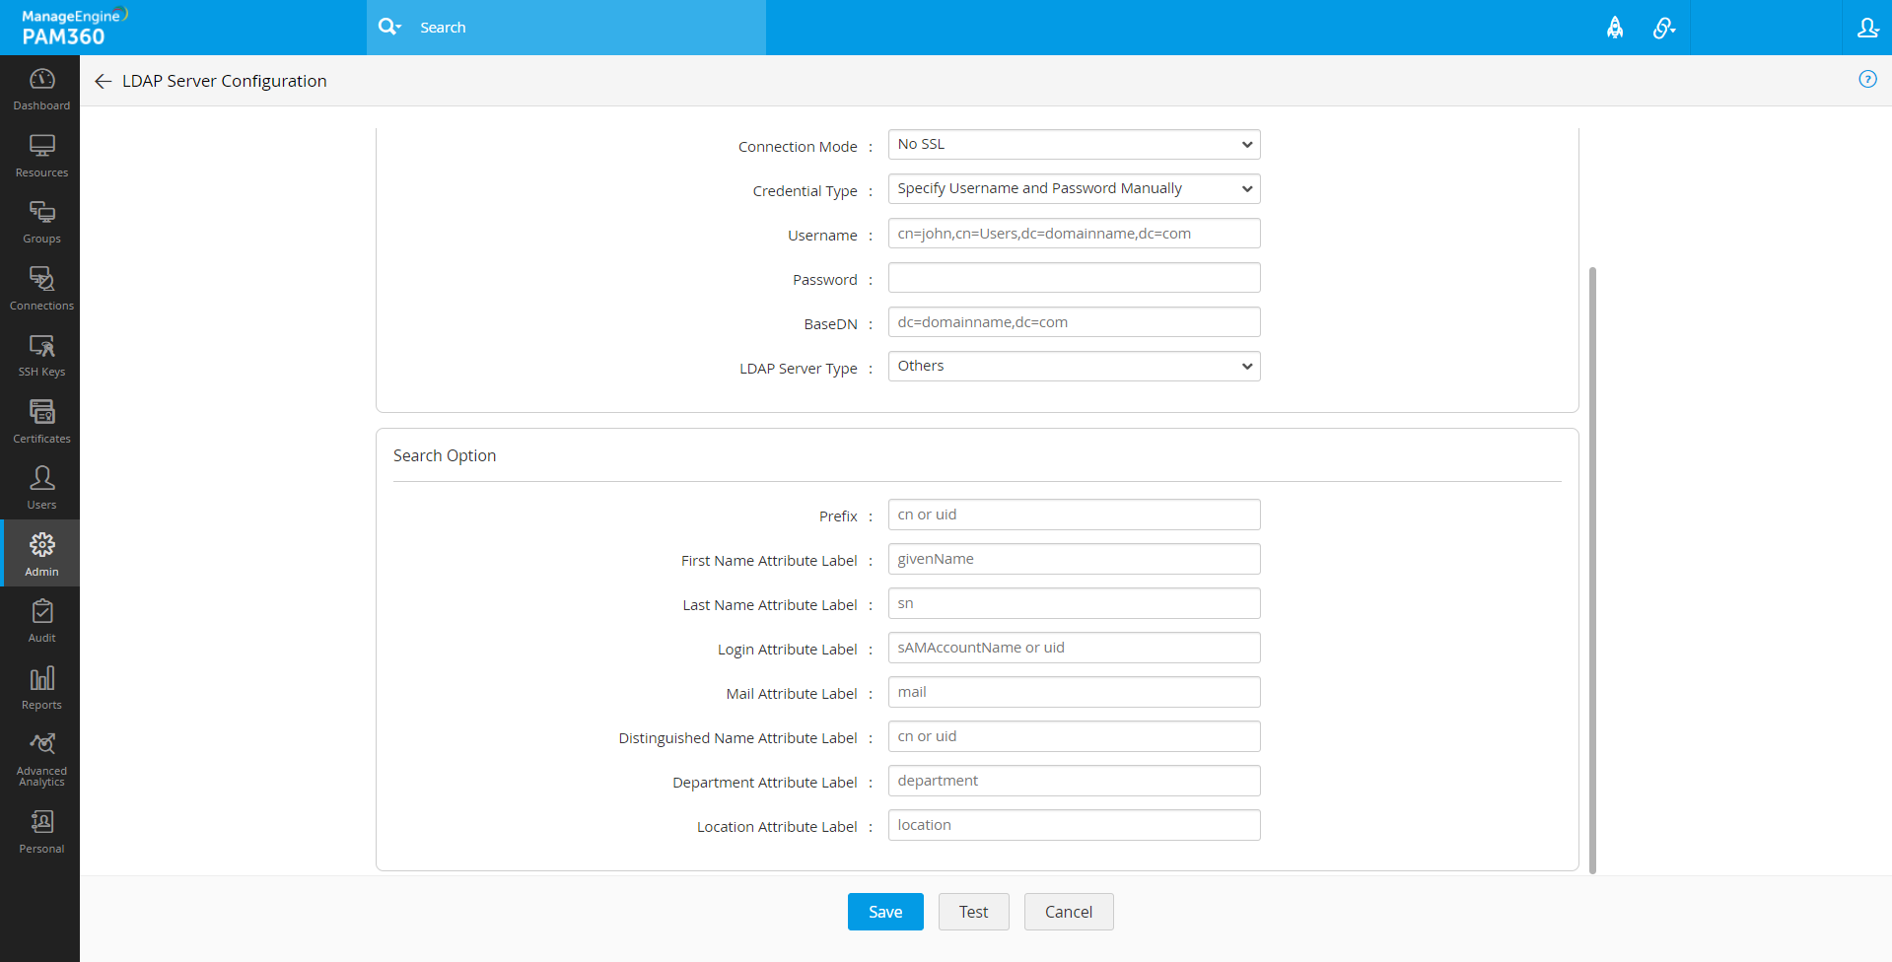Click the rocket icon in header

point(1615,28)
